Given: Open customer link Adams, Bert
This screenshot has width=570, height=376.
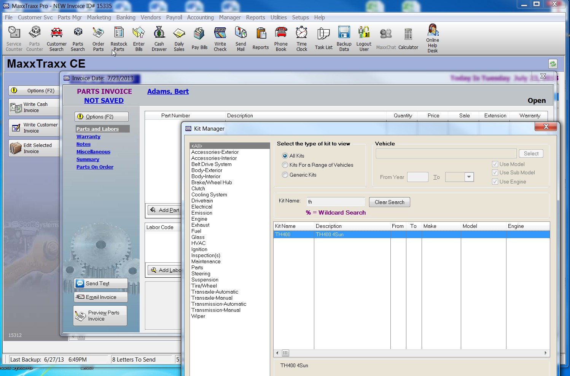Looking at the screenshot, I should pos(168,92).
